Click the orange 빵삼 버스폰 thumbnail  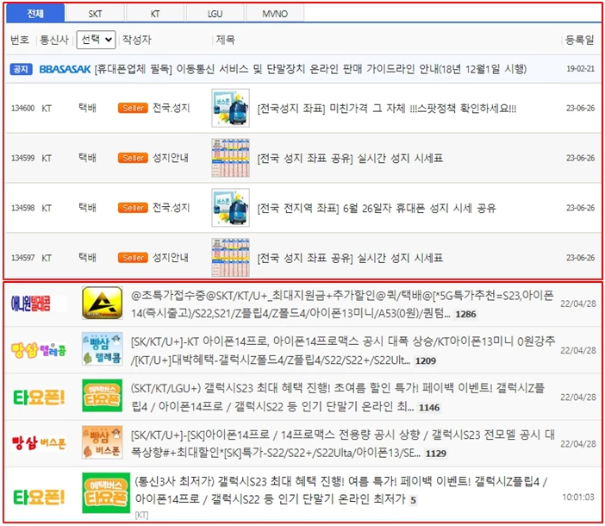coord(103,442)
